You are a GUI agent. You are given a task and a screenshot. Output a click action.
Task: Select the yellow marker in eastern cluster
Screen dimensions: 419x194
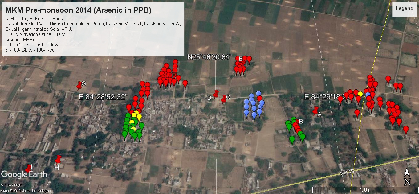point(360,94)
